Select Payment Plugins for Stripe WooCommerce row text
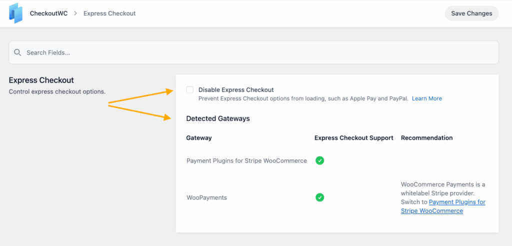The height and width of the screenshot is (246, 512). [x=246, y=160]
